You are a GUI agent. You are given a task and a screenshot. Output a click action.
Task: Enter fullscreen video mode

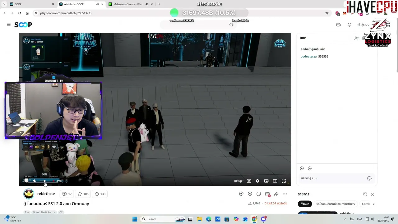coord(284,181)
